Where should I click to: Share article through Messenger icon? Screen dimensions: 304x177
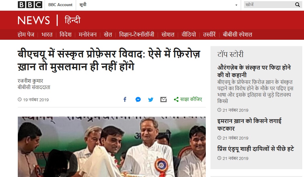[x=138, y=100]
